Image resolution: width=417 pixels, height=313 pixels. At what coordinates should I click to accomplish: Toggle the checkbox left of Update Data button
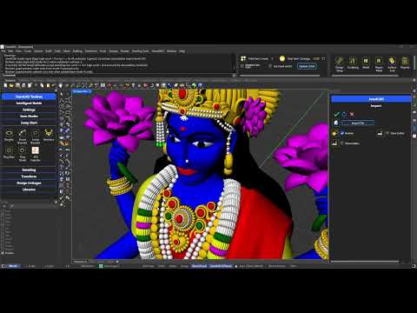coord(270,66)
